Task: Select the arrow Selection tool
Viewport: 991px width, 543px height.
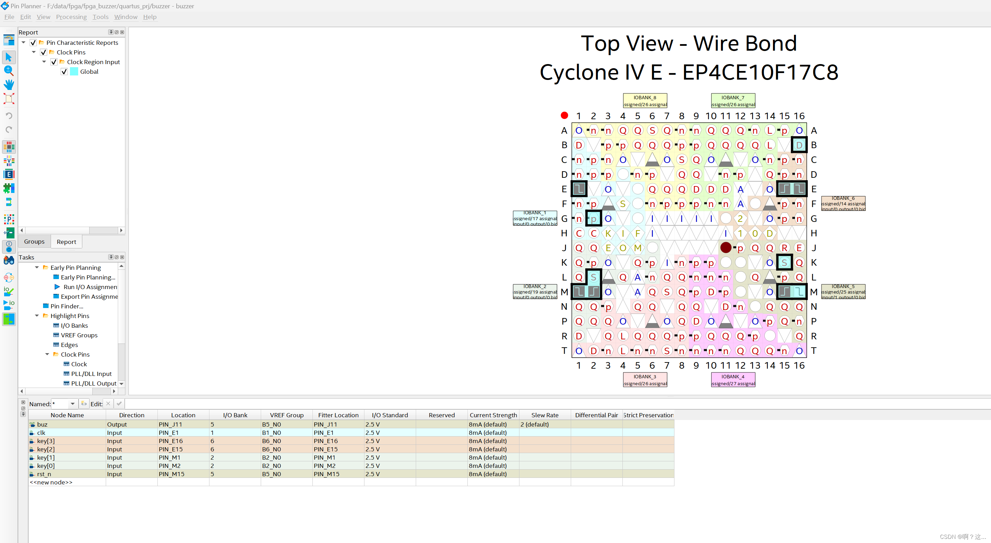Action: pyautogui.click(x=9, y=57)
